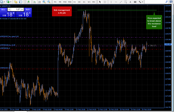
Task: Select the D1 timeframe
Action: click(x=84, y=2)
